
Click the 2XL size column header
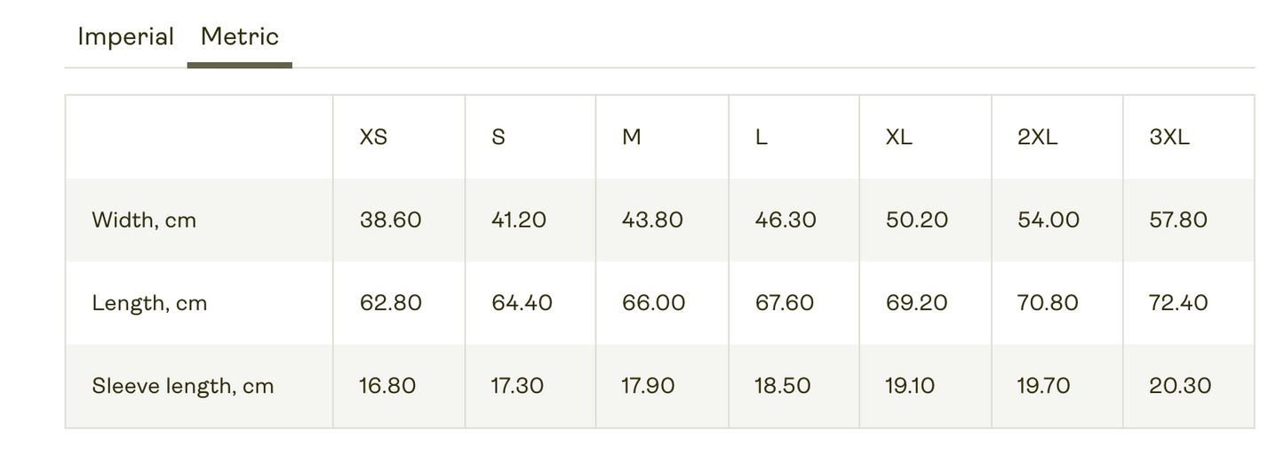[1038, 137]
